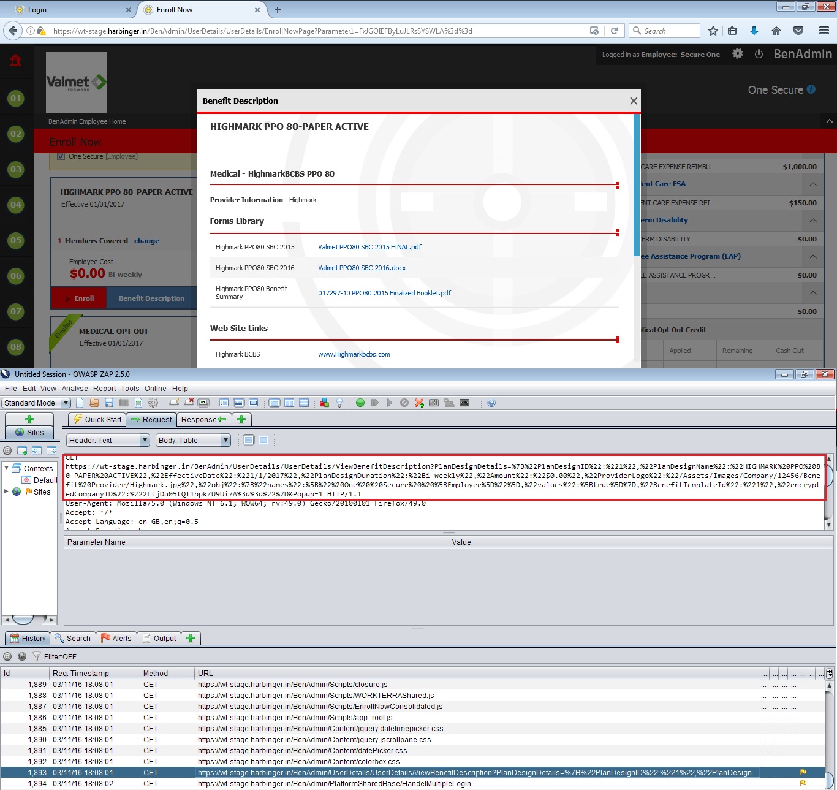Click green circle set break icon
The image size is (837, 790).
pyautogui.click(x=360, y=403)
